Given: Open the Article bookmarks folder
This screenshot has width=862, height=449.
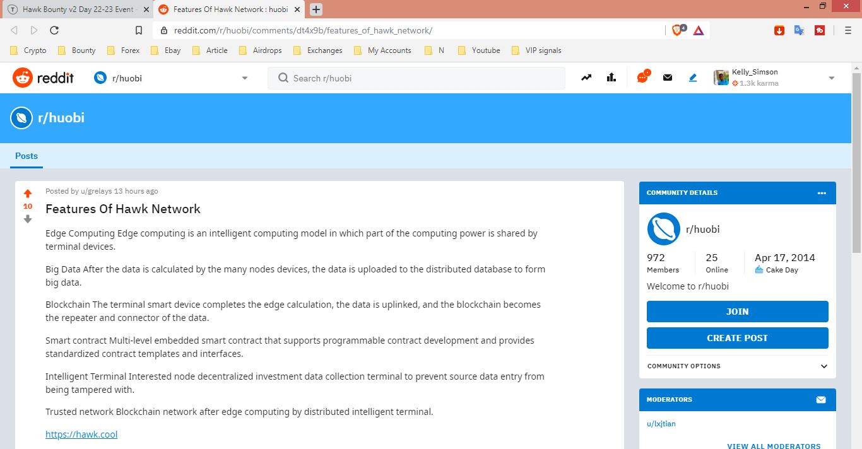Looking at the screenshot, I should tap(210, 50).
